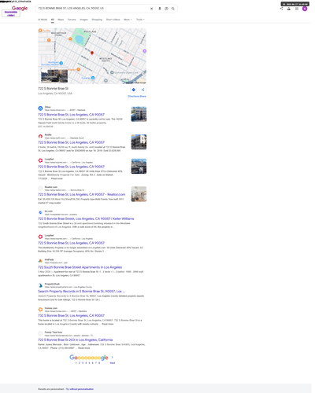
Task: Switch to the Images tab
Action: point(83,20)
